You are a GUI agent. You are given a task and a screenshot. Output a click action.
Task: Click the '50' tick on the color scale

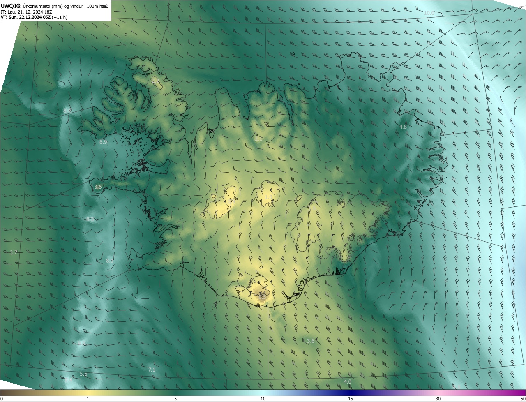click(x=522, y=399)
